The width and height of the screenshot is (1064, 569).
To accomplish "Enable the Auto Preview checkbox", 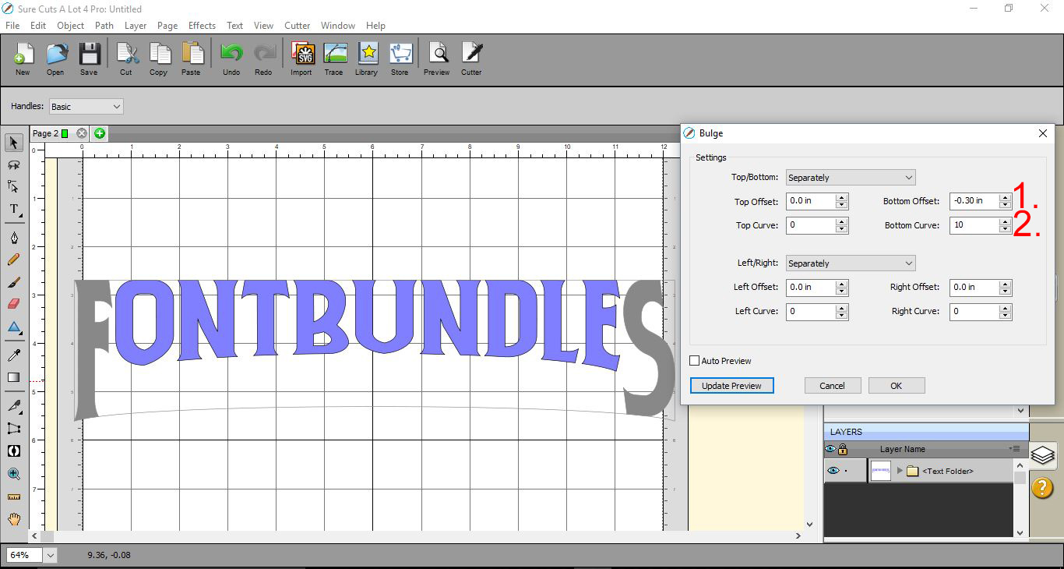I will [695, 361].
